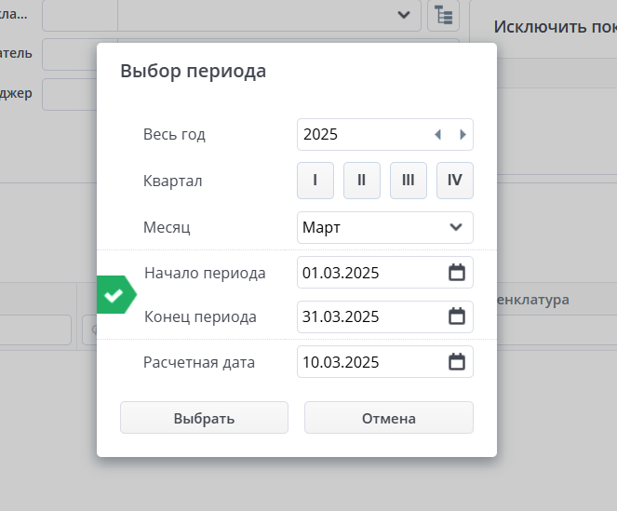This screenshot has width=617, height=511.
Task: Click the Конец периода date field 31.03.2025
Action: 368,316
